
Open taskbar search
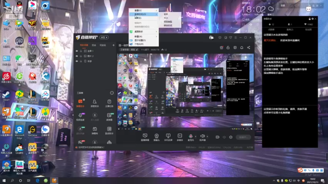[12, 181]
